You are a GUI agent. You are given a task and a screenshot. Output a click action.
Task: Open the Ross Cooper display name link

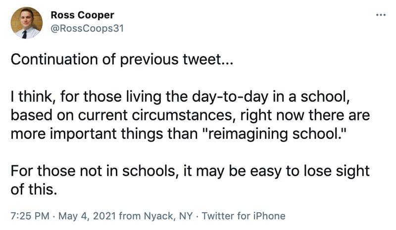tap(82, 15)
